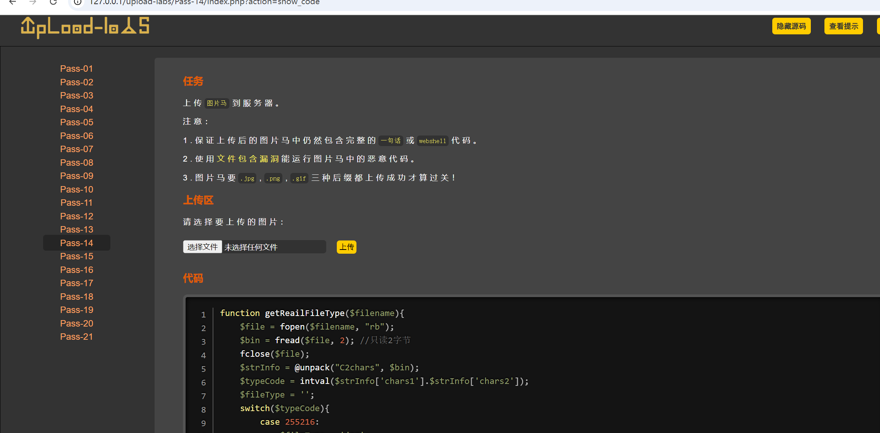Open Pass-07 from the level list

[76, 149]
